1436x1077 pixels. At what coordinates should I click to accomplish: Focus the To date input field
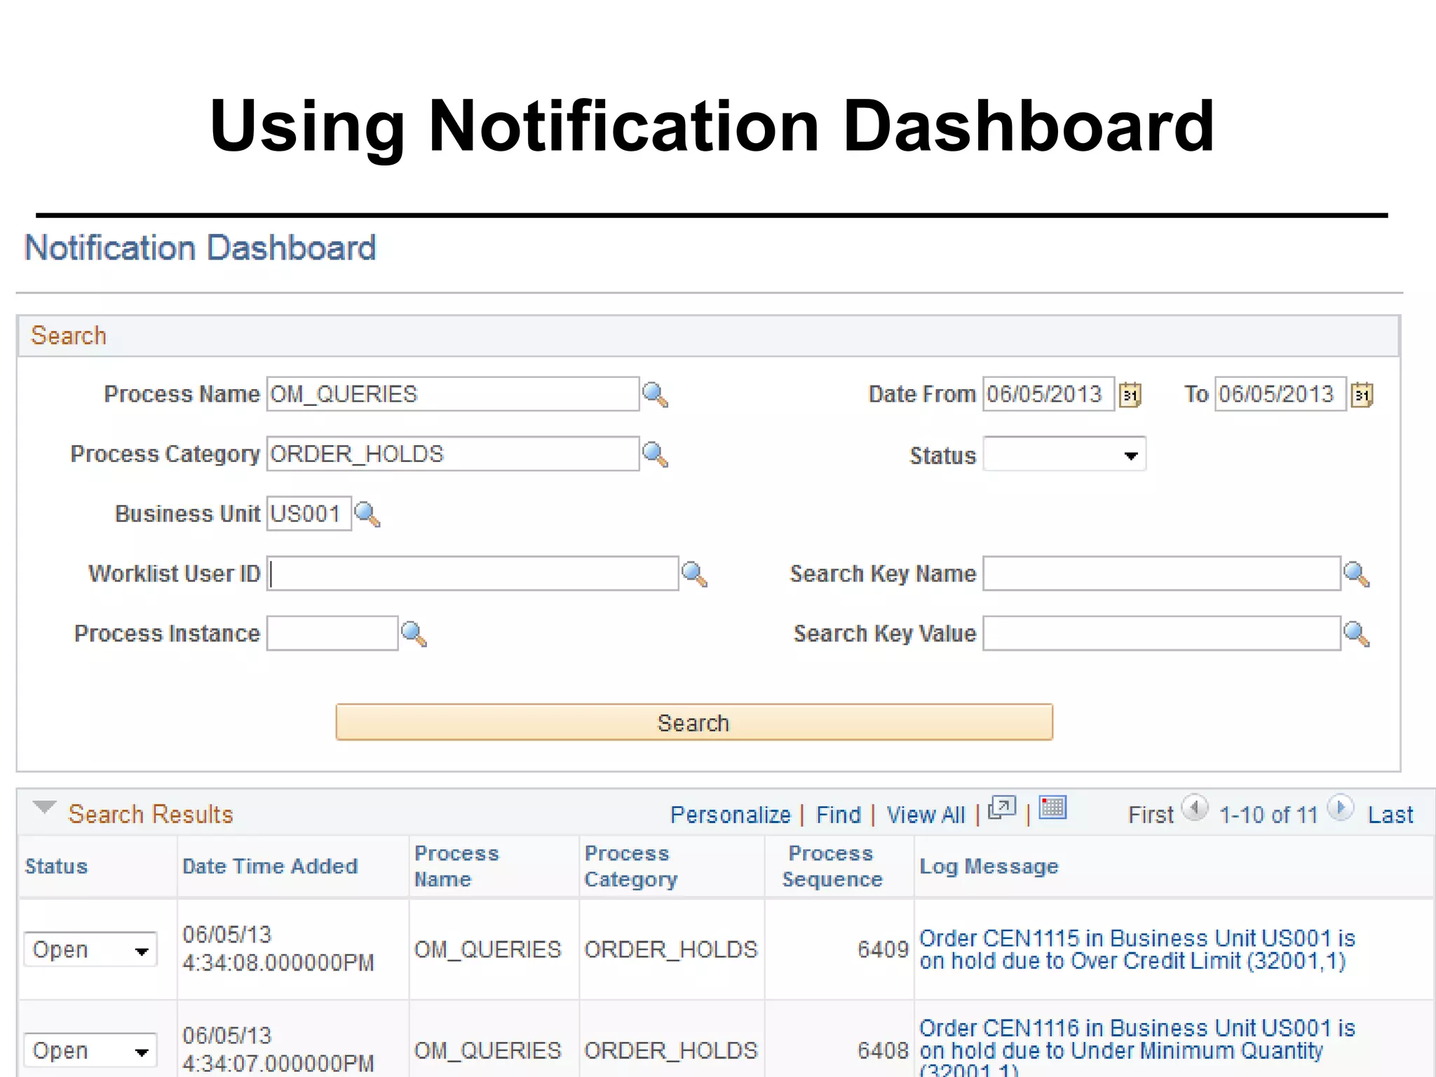point(1280,394)
